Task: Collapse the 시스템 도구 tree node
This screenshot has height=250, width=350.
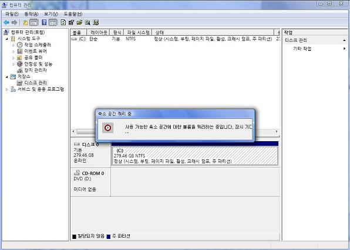Action: (6, 39)
